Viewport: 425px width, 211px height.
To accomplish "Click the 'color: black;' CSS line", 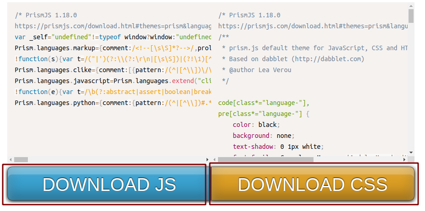I will 256,125.
